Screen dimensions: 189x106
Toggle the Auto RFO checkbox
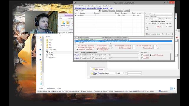142,58
